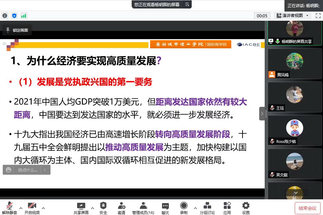Viewport: 323px width, 215px height.
Task: Start recording with the 录制 icon
Action: click(x=183, y=207)
